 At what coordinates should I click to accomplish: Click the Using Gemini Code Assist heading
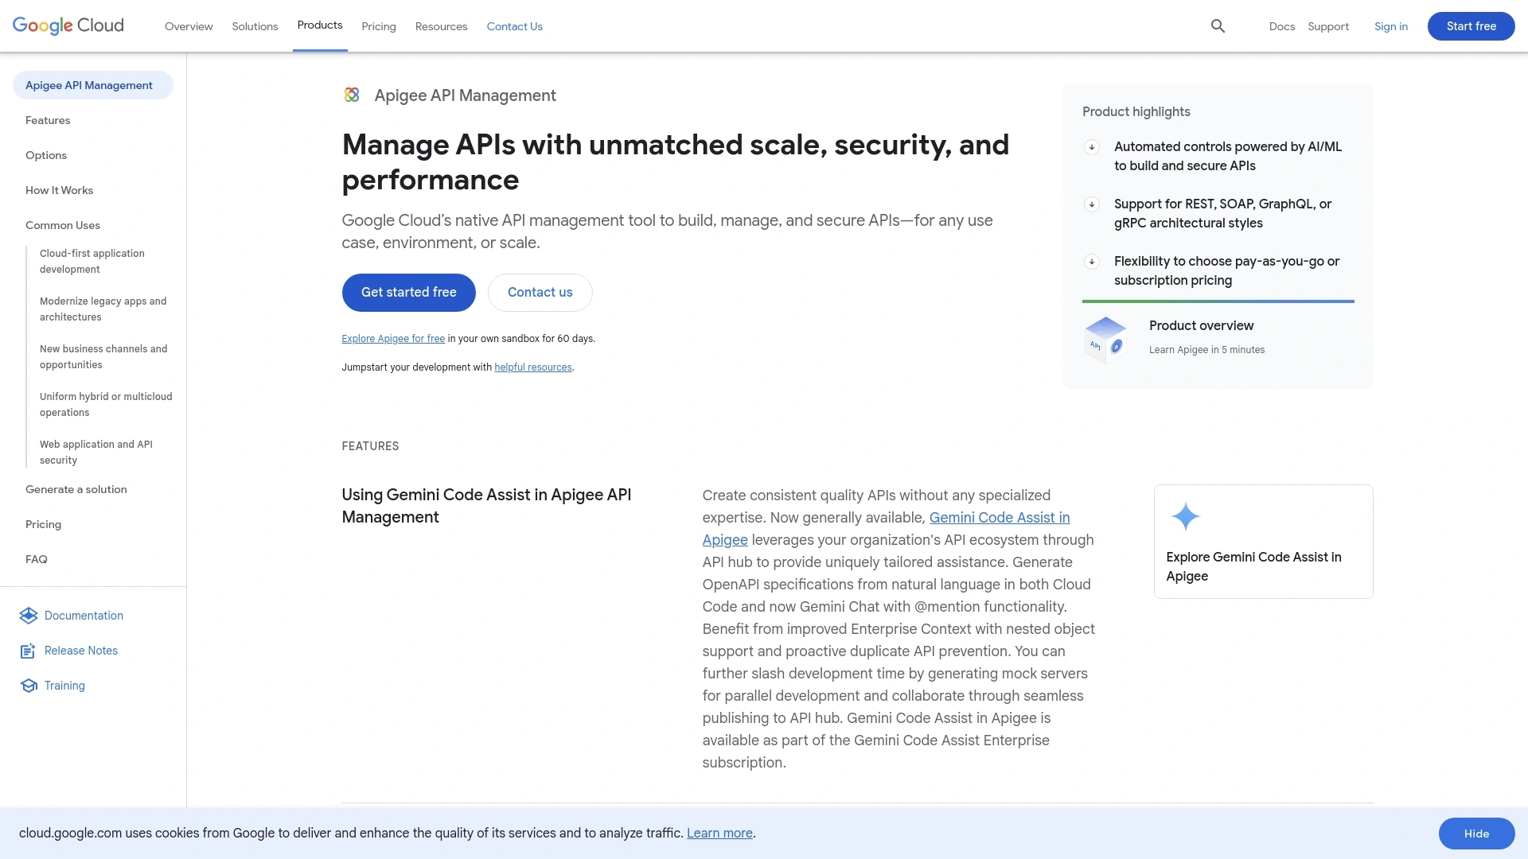(486, 506)
